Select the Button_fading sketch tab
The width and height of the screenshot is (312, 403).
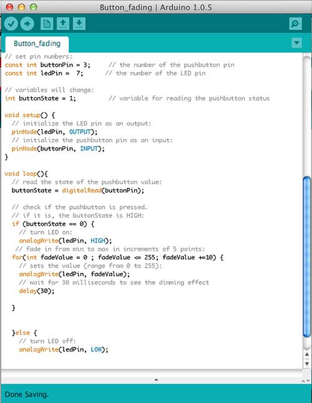click(37, 44)
